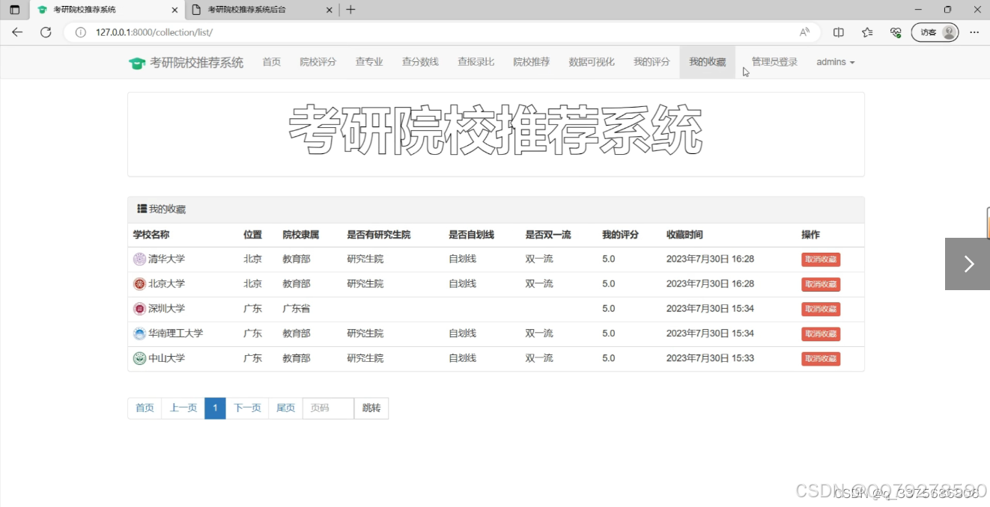
Task: Cancel collection for 清华大学
Action: click(x=821, y=259)
